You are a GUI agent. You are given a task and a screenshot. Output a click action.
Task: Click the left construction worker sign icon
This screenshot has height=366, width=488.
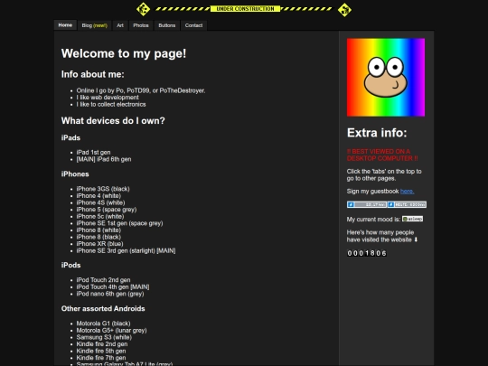(143, 9)
